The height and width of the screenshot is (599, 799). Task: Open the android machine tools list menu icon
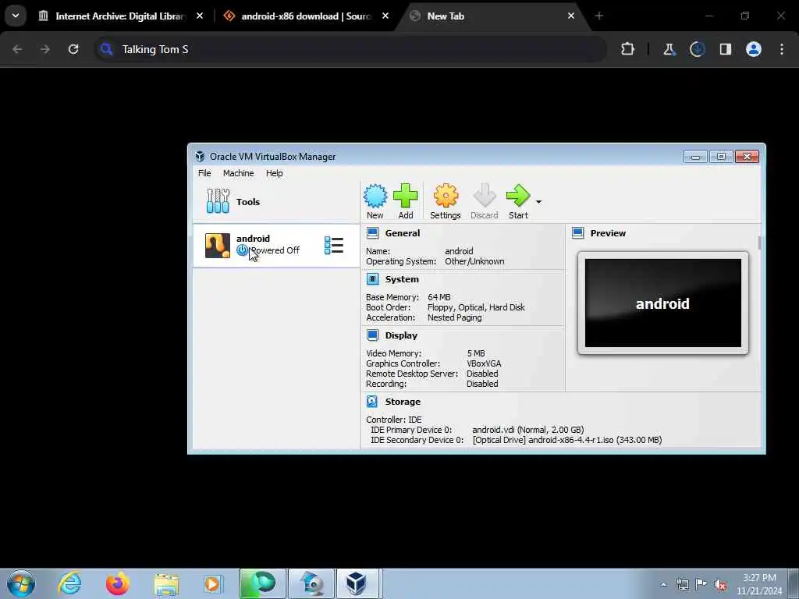pyautogui.click(x=334, y=246)
